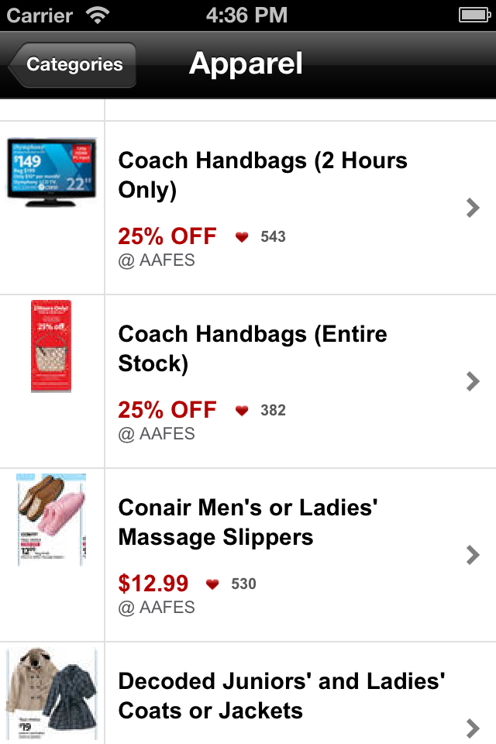The image size is (496, 744).
Task: Open Coach Handbags (Entire Stock) title
Action: pos(253,349)
